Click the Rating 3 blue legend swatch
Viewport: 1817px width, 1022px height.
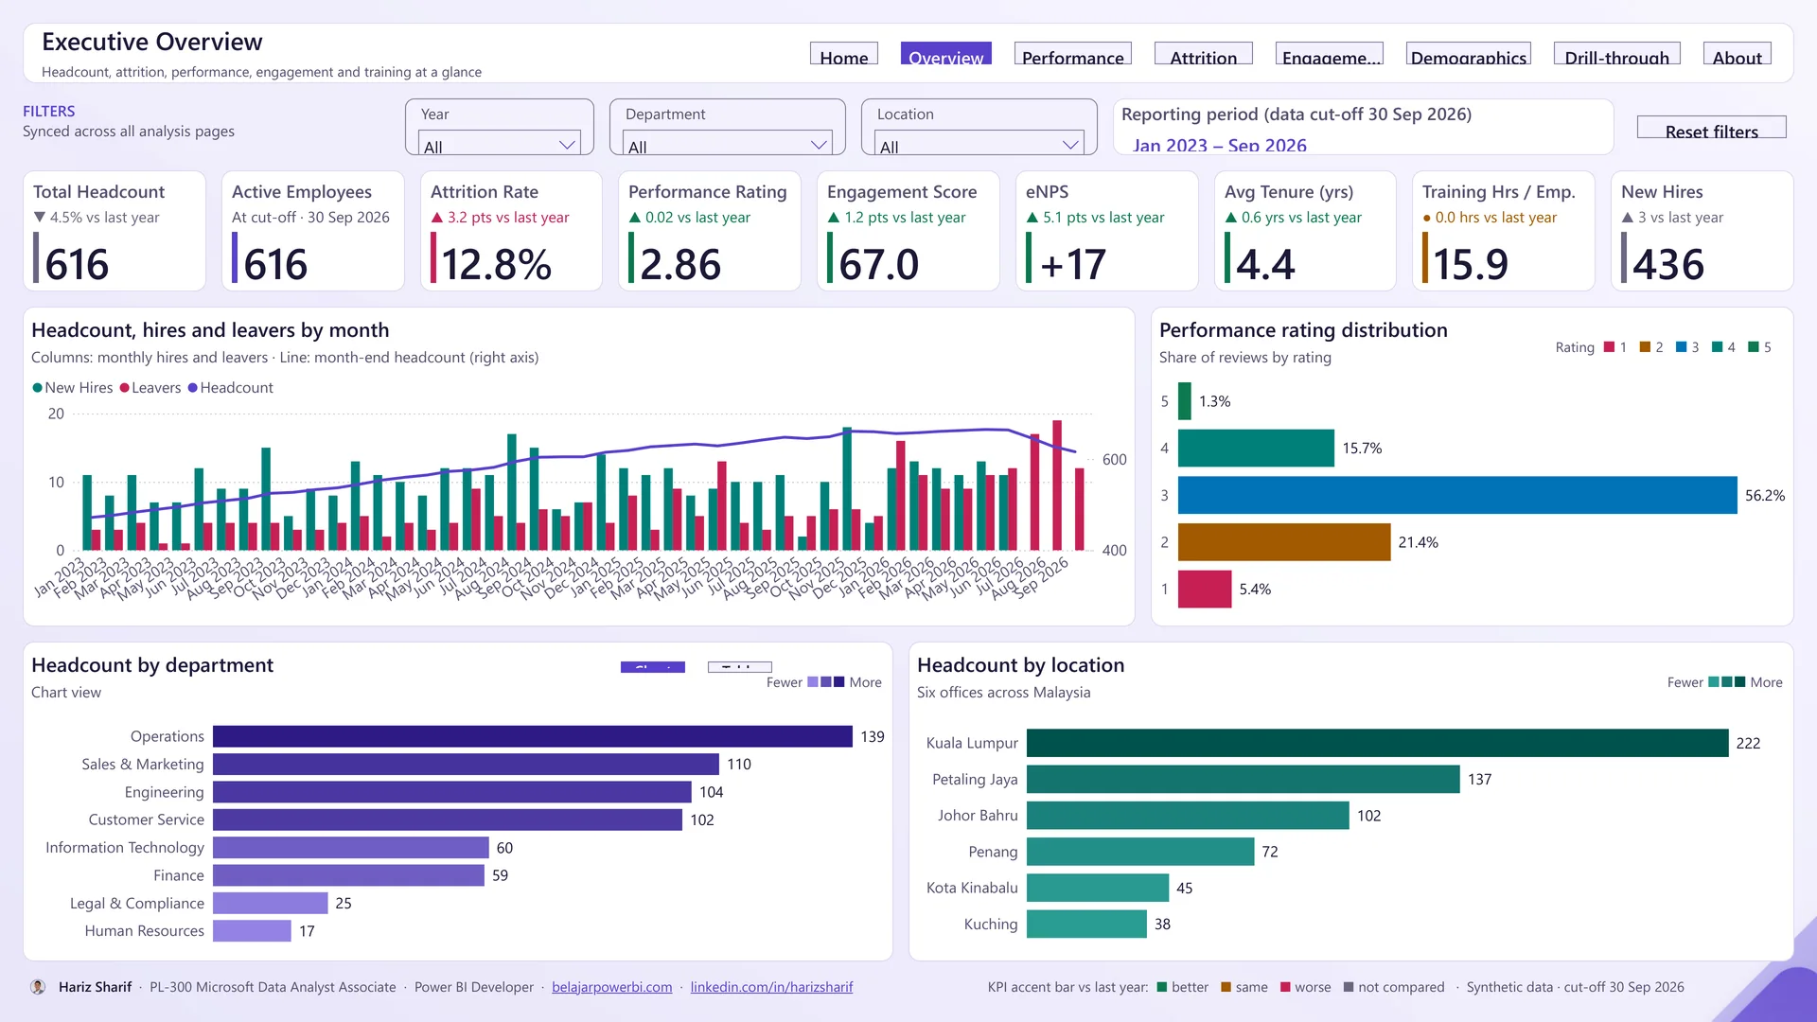pyautogui.click(x=1681, y=347)
